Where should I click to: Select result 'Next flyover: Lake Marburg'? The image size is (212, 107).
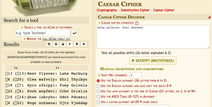[57, 74]
